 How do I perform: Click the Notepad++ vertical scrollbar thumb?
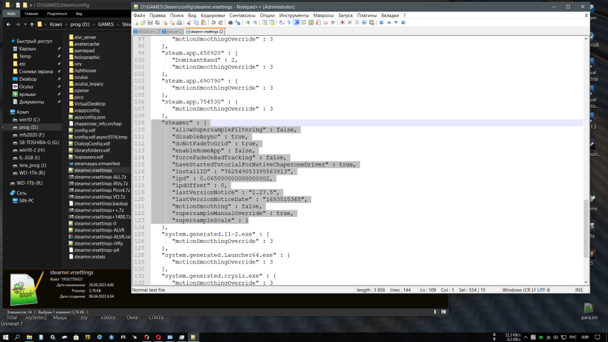pyautogui.click(x=586, y=228)
